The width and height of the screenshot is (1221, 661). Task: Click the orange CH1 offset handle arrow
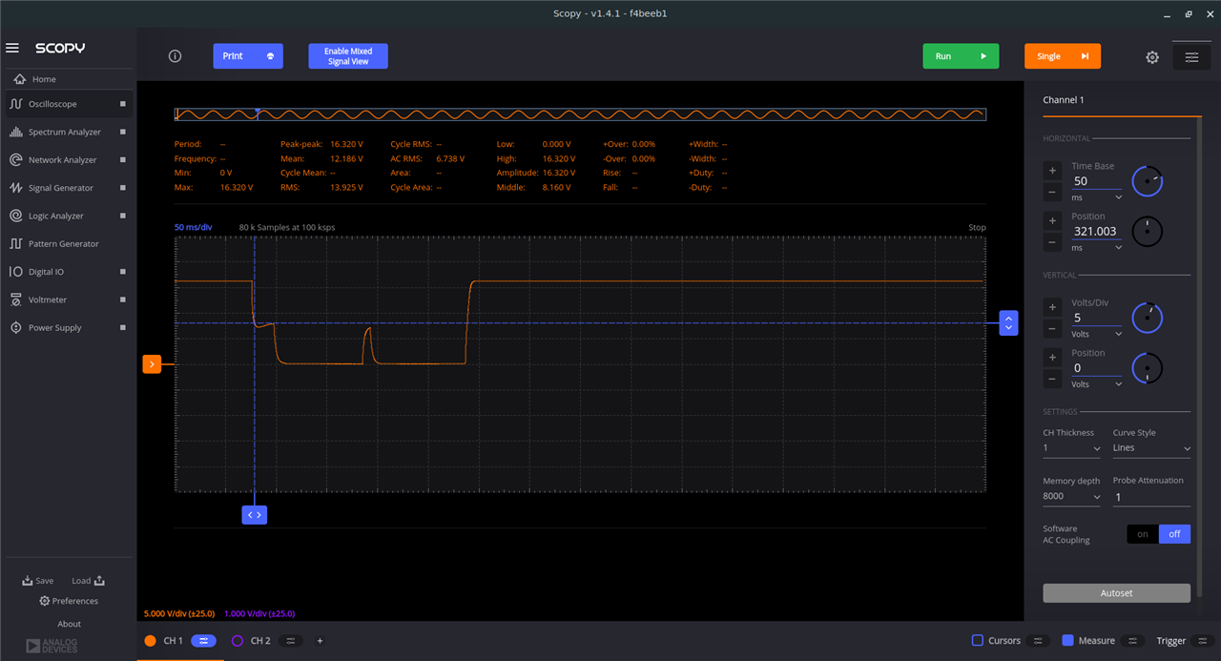click(152, 363)
